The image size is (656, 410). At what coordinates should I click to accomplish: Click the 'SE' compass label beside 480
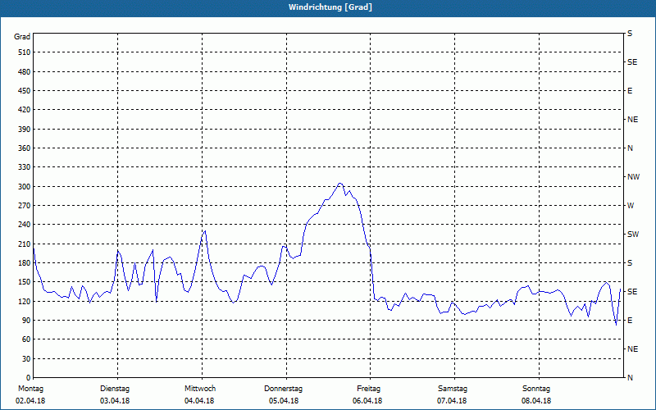[632, 62]
